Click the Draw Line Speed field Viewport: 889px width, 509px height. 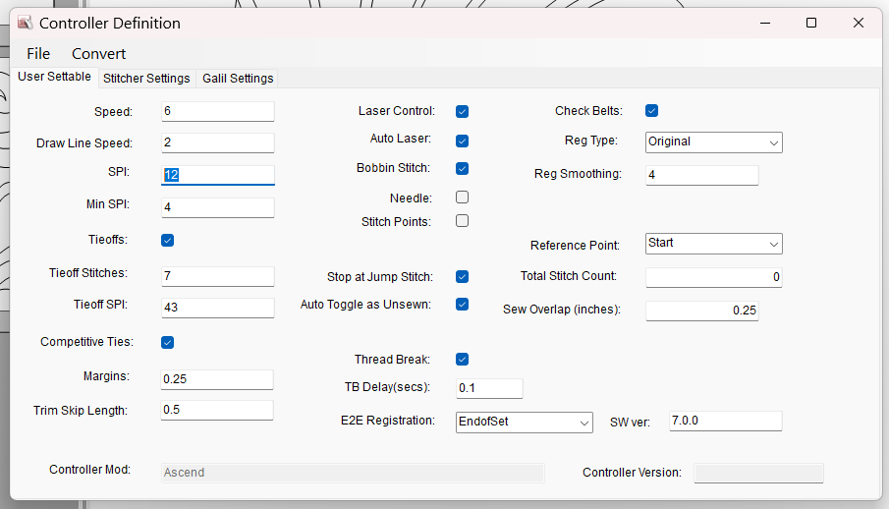218,142
